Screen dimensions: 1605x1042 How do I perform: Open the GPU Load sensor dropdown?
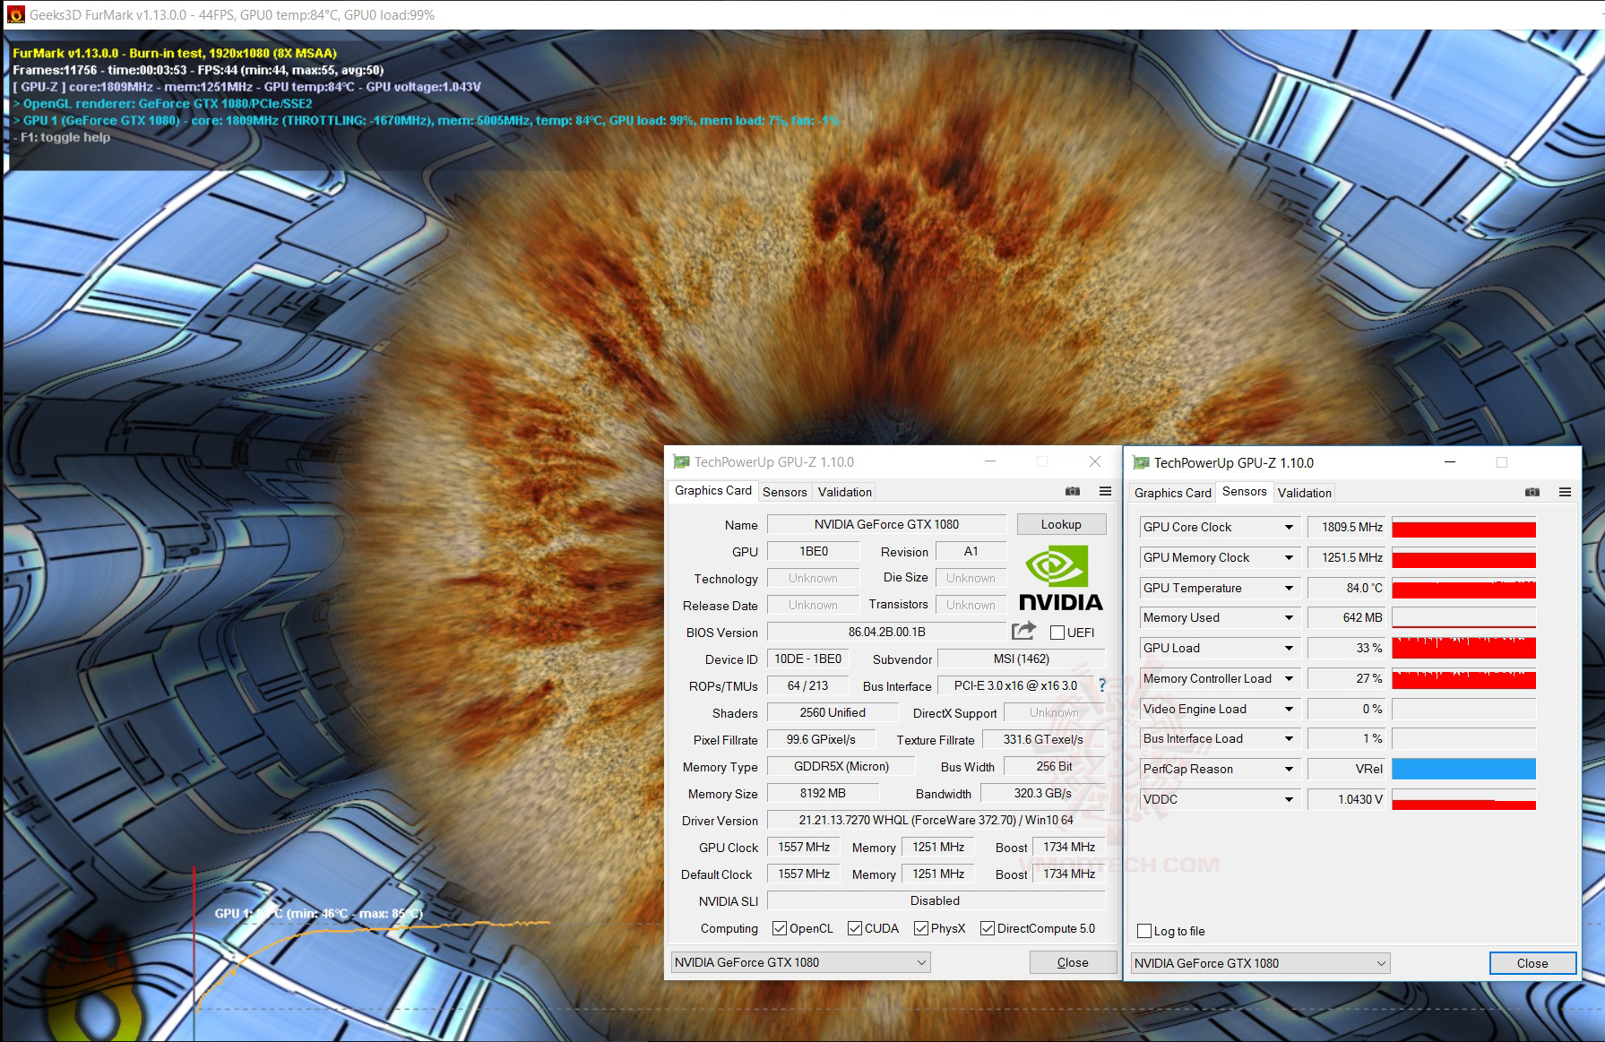point(1289,649)
